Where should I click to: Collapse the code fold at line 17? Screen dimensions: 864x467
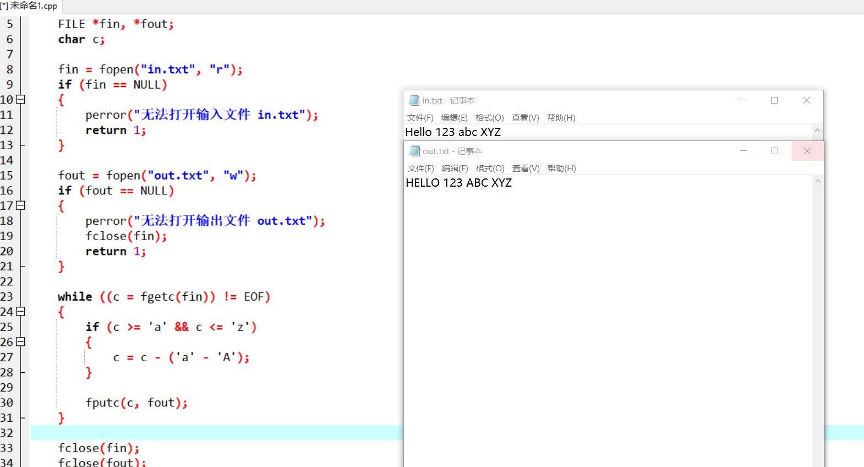(x=21, y=205)
